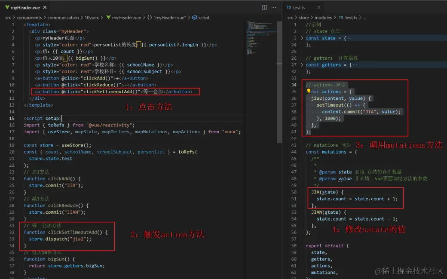
Task: Open 'modules' breadcrumb segment in test.ts
Action: tap(323, 18)
